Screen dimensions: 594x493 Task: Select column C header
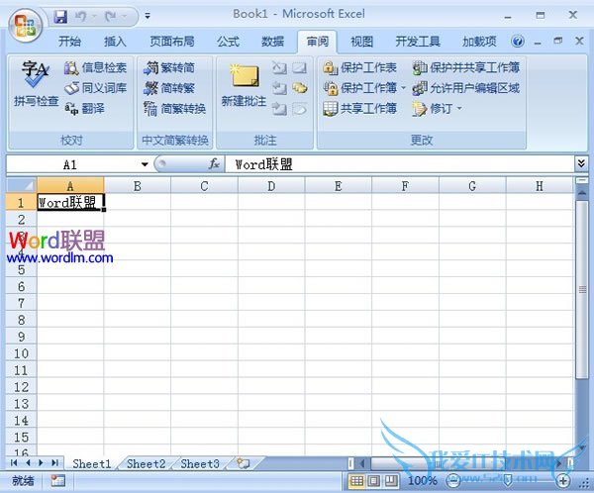click(x=204, y=186)
